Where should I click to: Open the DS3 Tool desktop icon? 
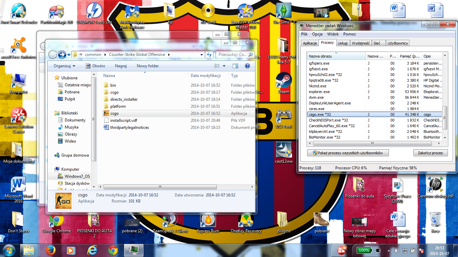coord(284,118)
